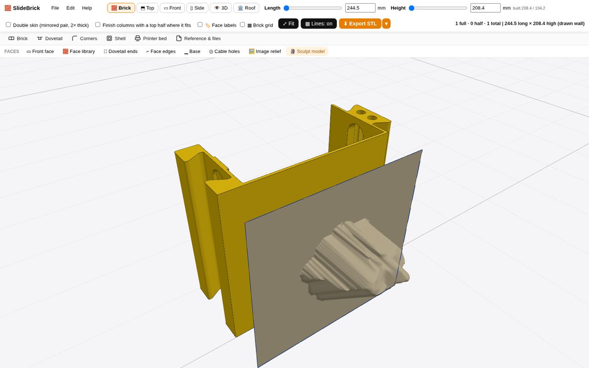The width and height of the screenshot is (589, 368).
Task: Click the Height value input field
Action: tap(485, 8)
